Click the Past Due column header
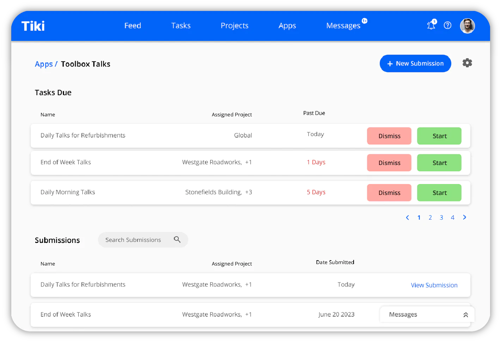The image size is (501, 342). pyautogui.click(x=314, y=113)
